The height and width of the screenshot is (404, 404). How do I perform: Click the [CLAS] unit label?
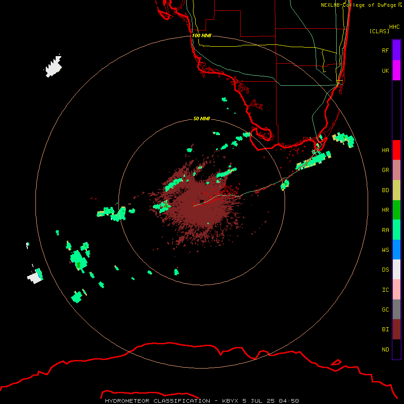click(379, 31)
